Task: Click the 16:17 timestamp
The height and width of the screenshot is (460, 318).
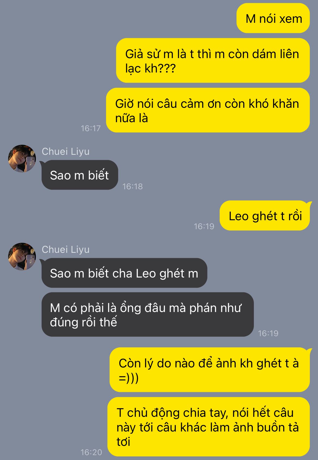Action: [91, 128]
